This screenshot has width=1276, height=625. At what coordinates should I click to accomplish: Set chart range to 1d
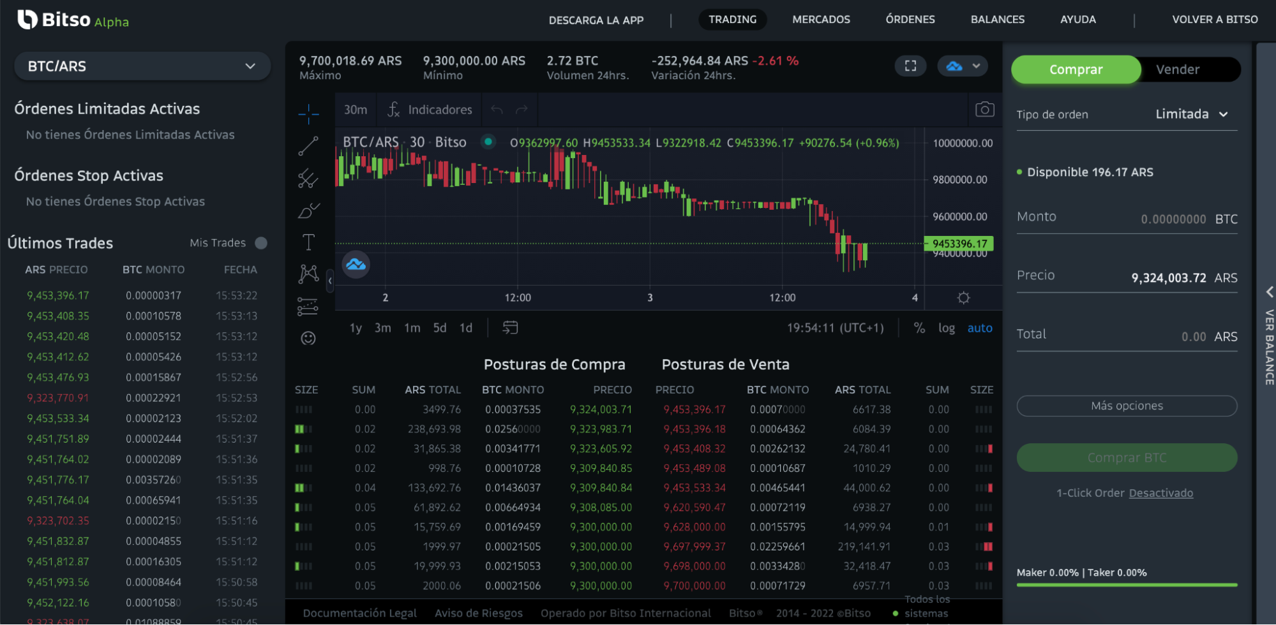466,328
